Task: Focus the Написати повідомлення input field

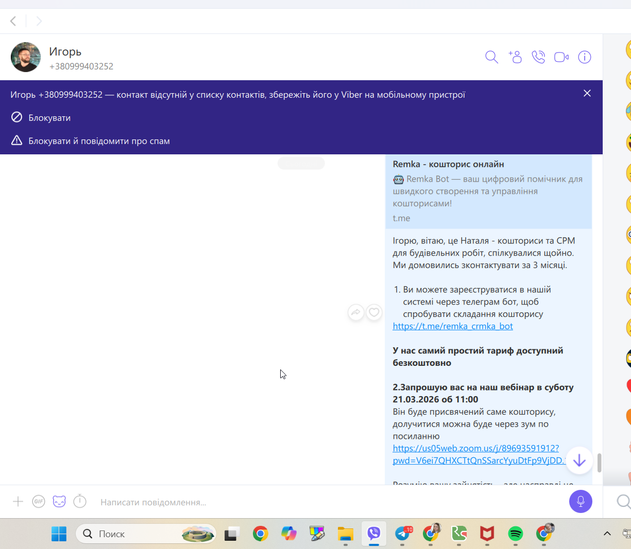Action: (330, 502)
